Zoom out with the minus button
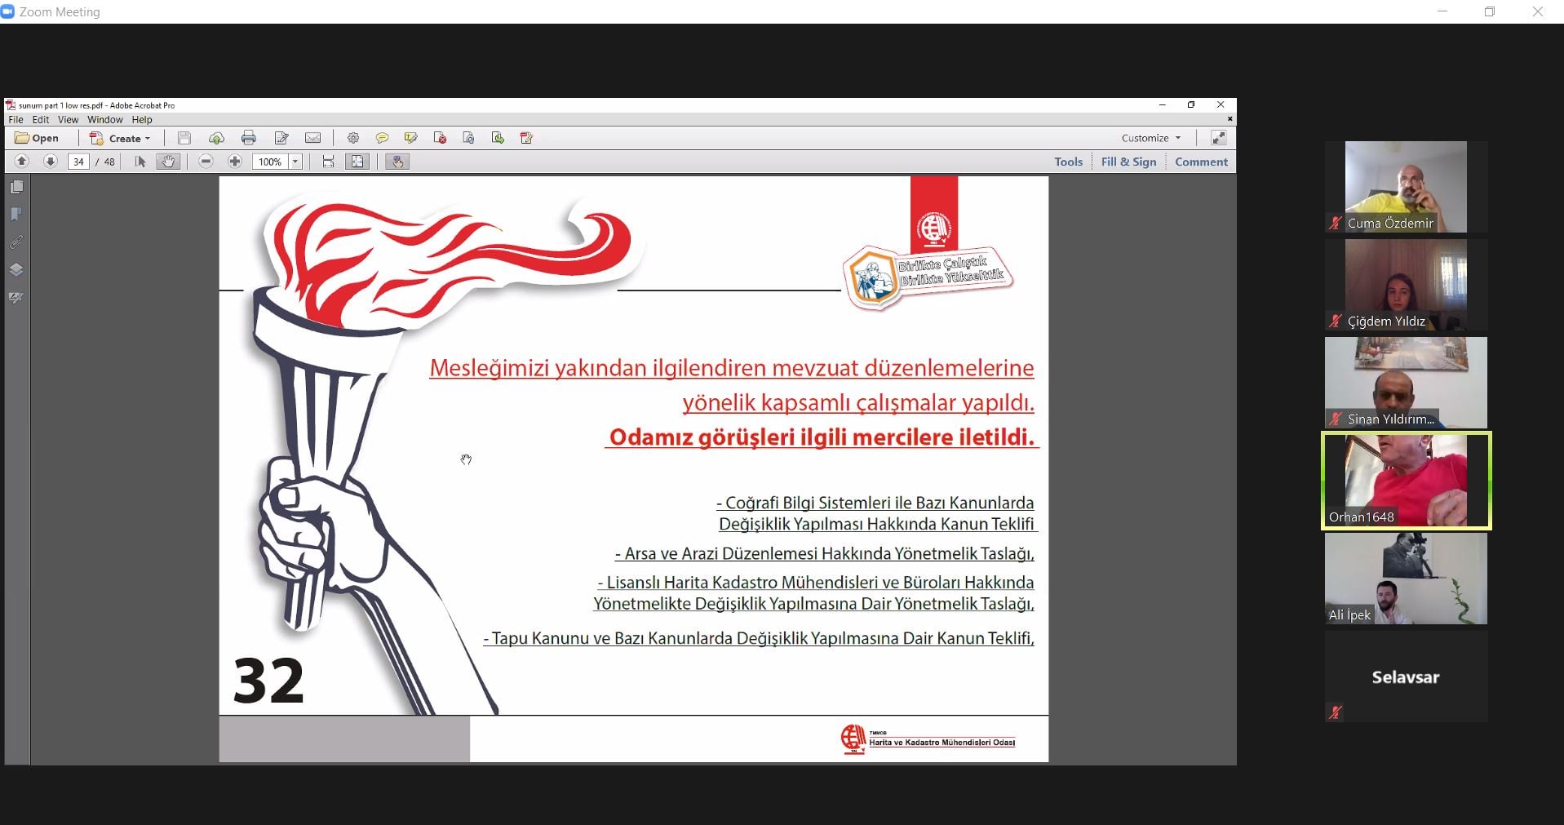Viewport: 1564px width, 825px height. (206, 162)
